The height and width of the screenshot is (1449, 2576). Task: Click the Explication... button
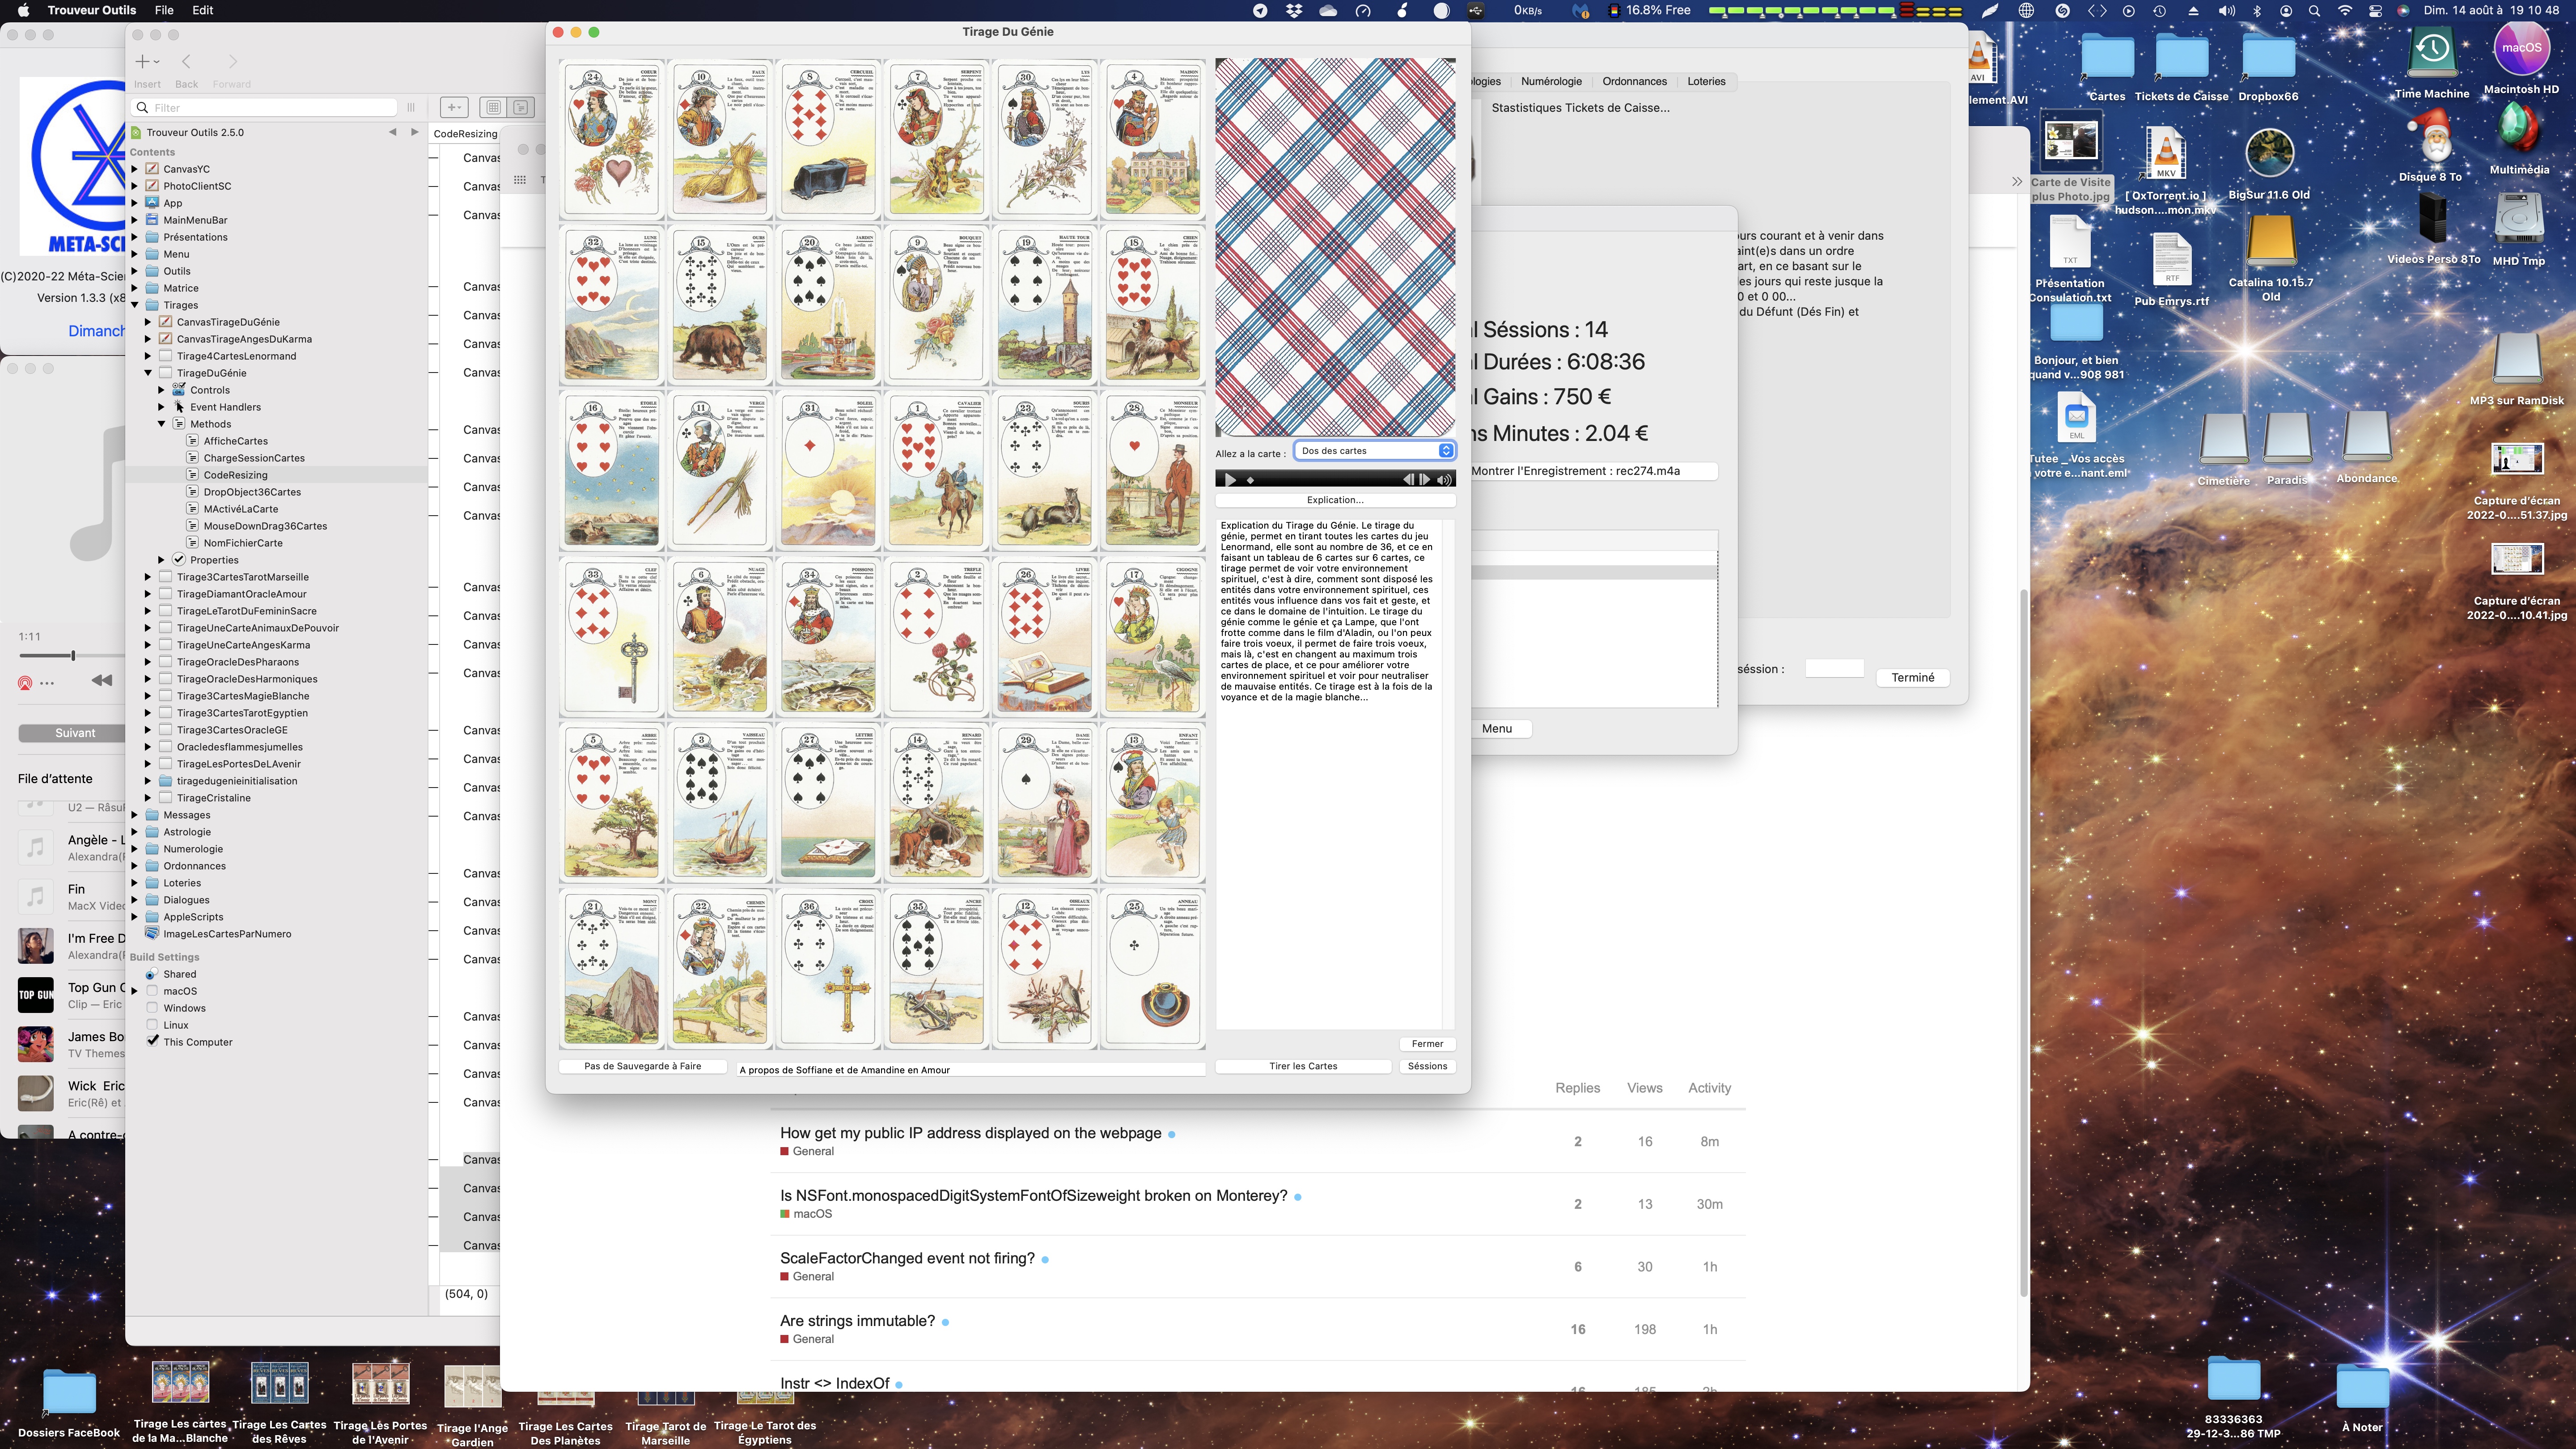[1335, 500]
